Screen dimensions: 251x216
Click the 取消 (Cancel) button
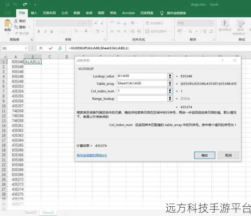tap(228, 155)
